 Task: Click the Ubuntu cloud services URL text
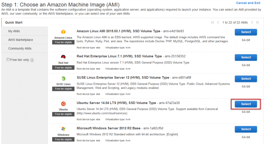(102, 113)
